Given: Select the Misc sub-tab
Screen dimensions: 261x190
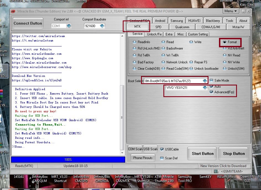Looking at the screenshot, I should click(181, 34).
